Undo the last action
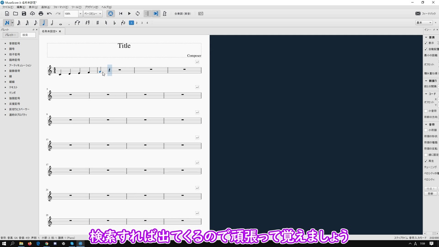This screenshot has width=439, height=247. pyautogui.click(x=49, y=14)
